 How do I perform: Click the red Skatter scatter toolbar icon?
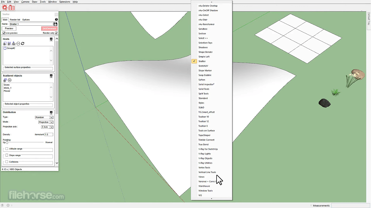click(5, 7)
